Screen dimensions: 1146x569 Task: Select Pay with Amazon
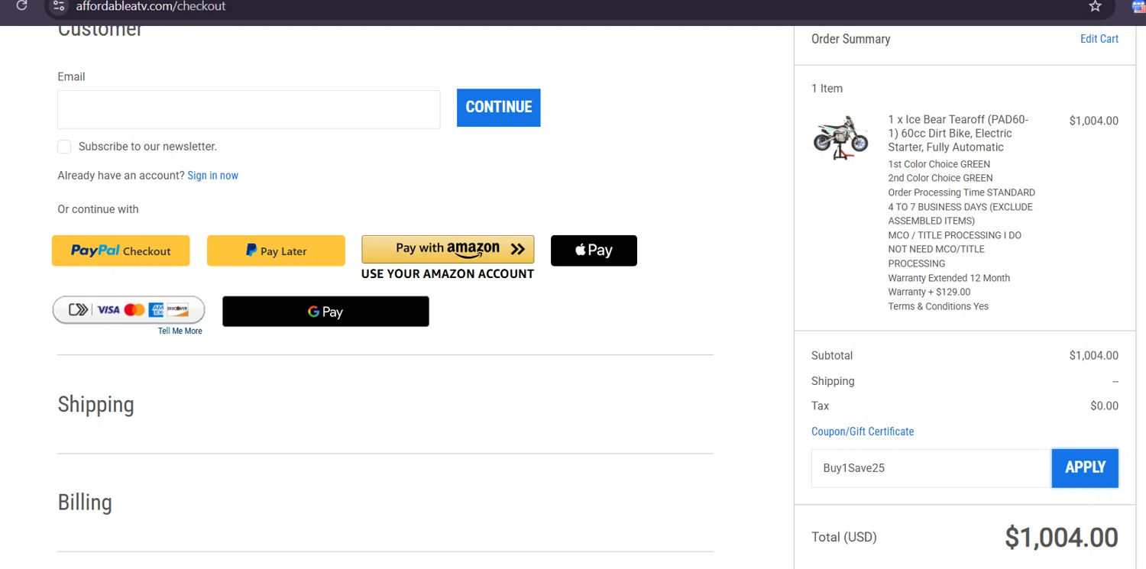pyautogui.click(x=448, y=249)
